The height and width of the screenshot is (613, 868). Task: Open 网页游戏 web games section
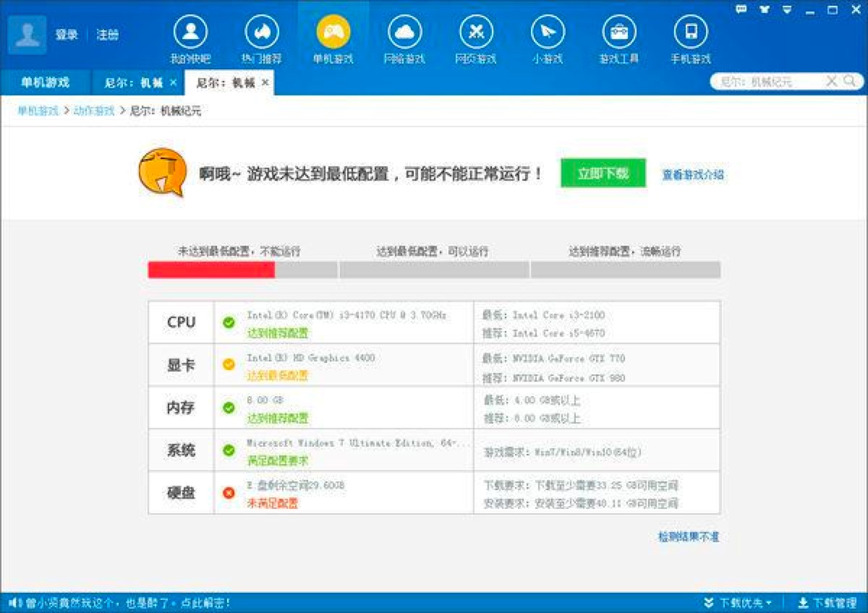tap(476, 40)
